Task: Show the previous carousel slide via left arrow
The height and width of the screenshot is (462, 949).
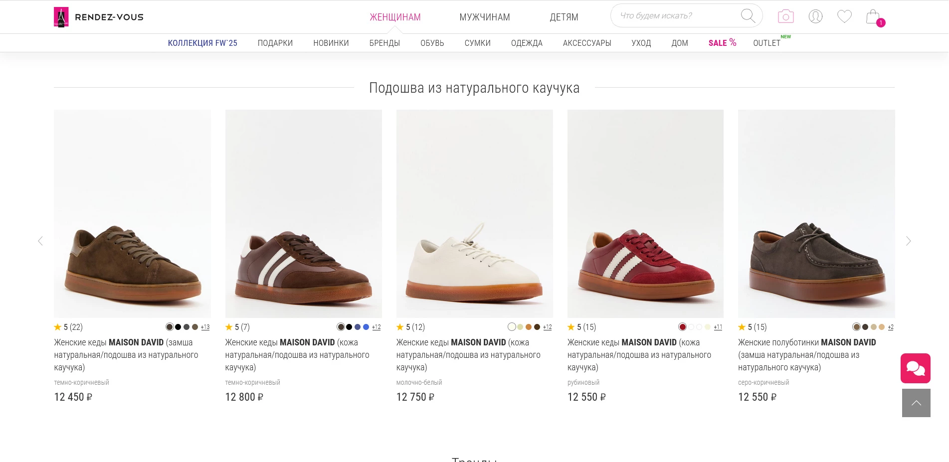Action: [40, 241]
